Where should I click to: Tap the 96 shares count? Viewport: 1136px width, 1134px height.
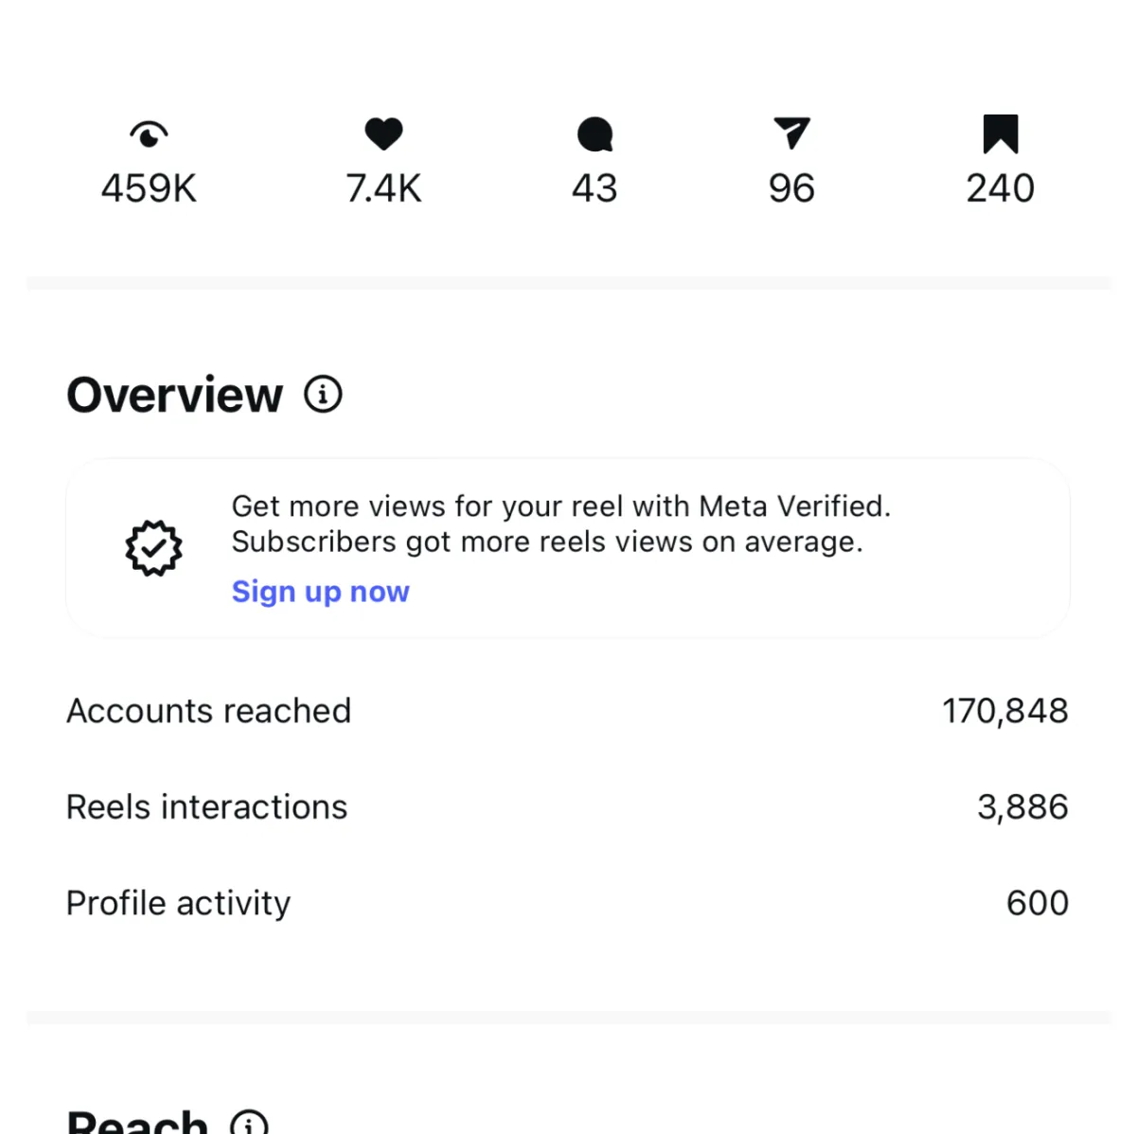point(791,188)
